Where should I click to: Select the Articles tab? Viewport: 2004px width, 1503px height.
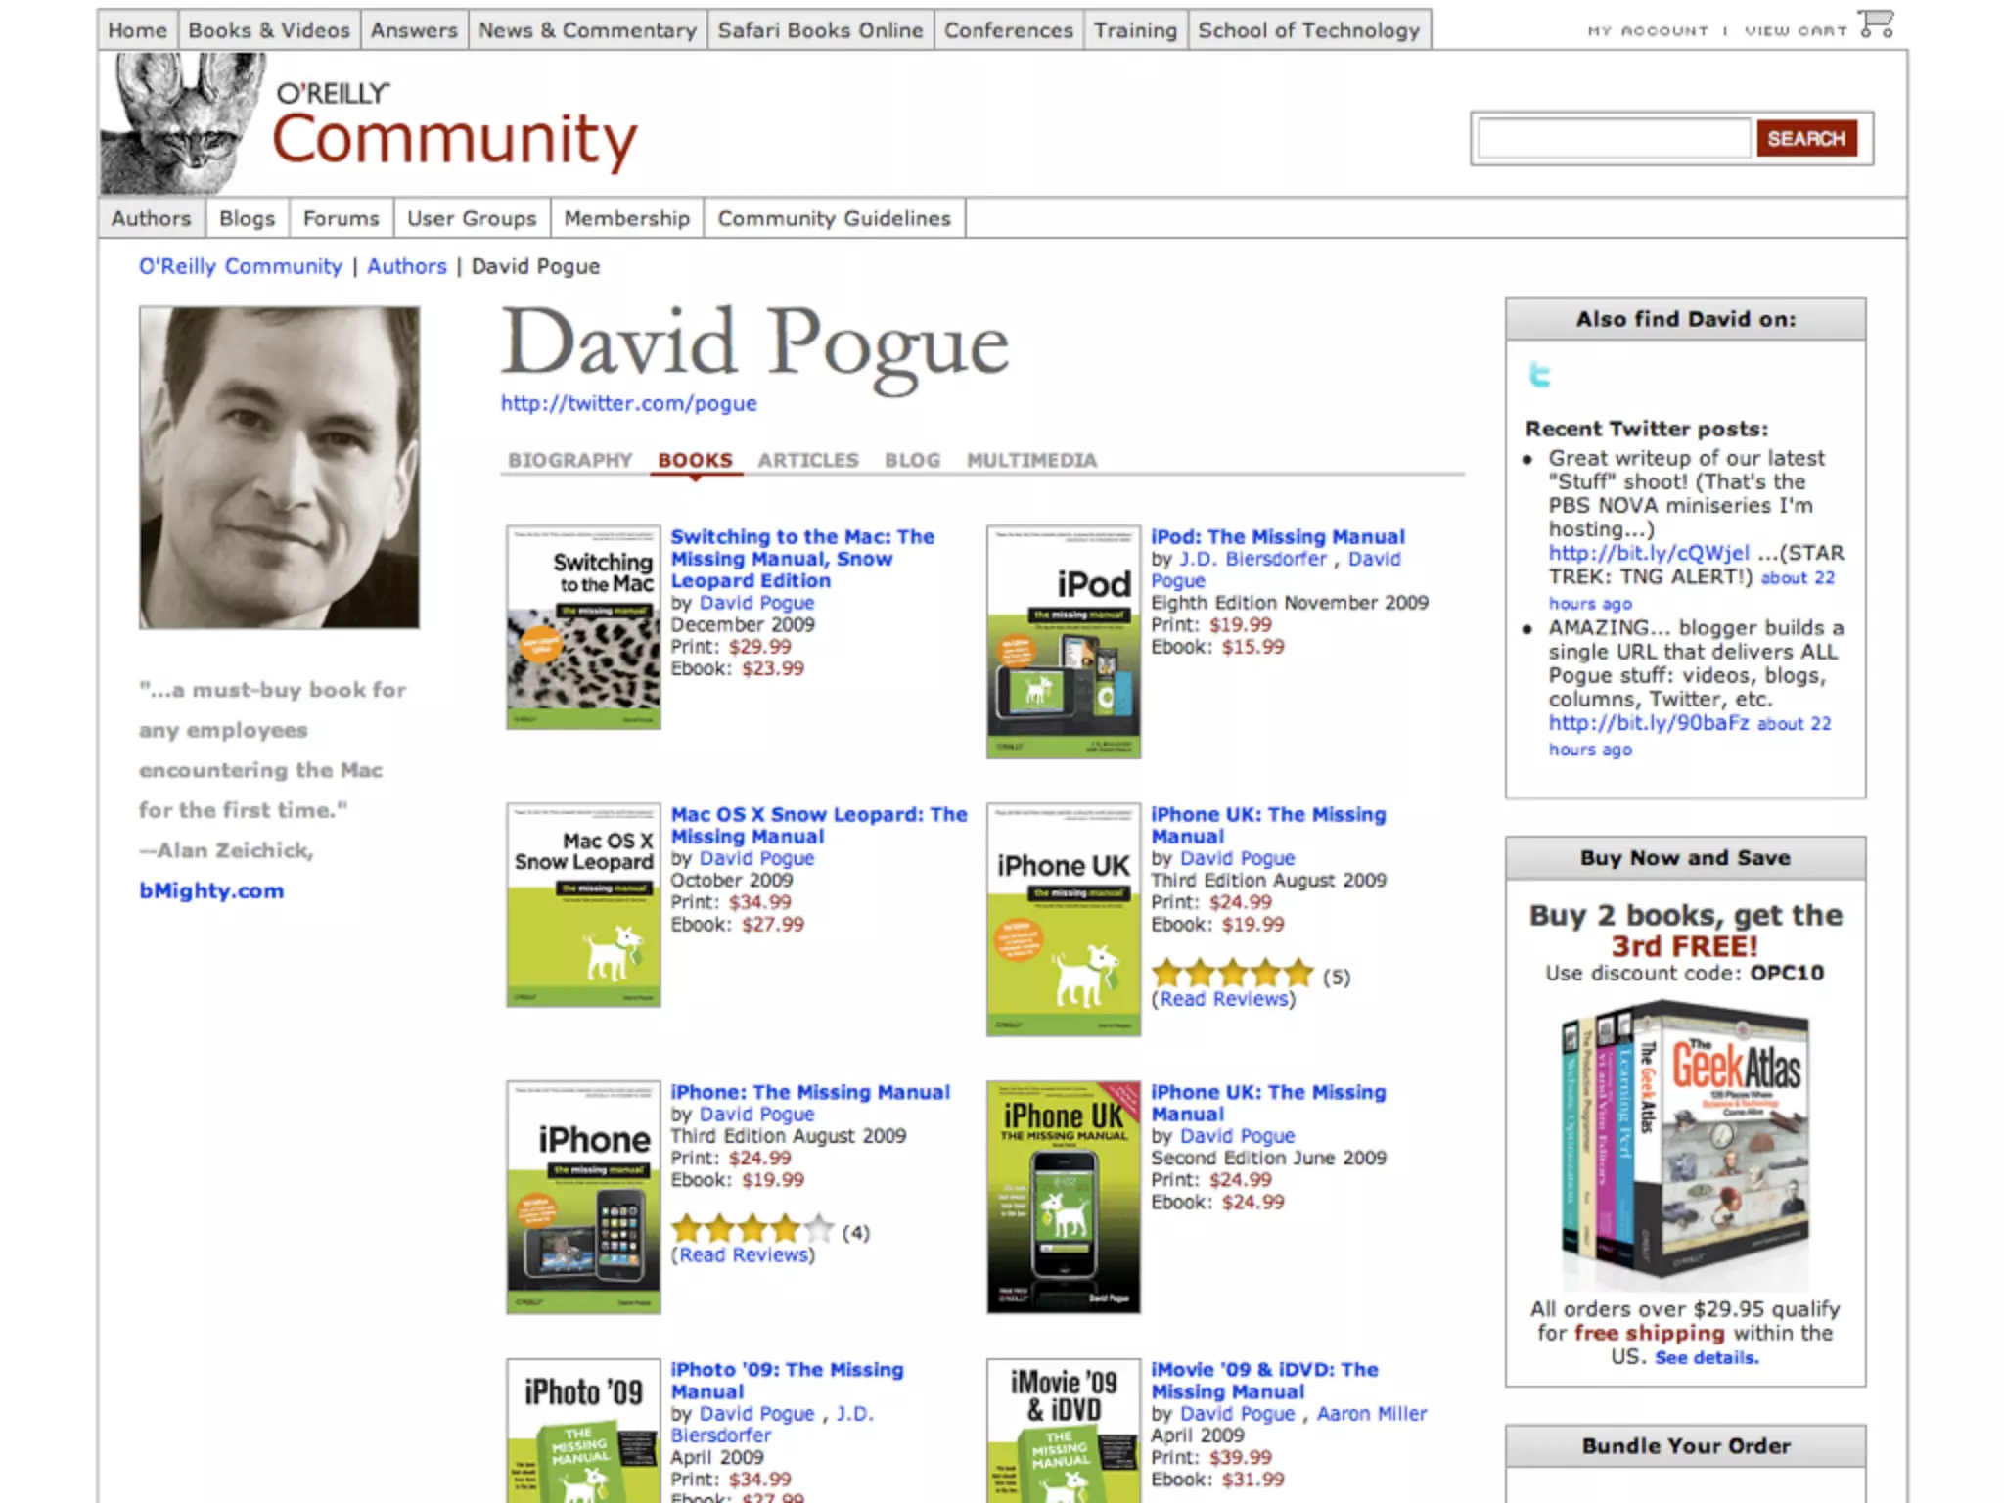coord(808,460)
